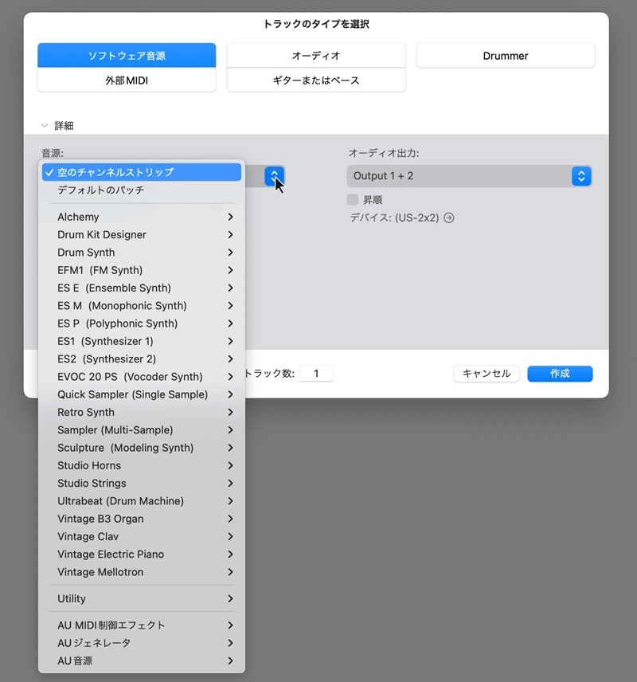Pick the 外部MIDI track type

127,80
